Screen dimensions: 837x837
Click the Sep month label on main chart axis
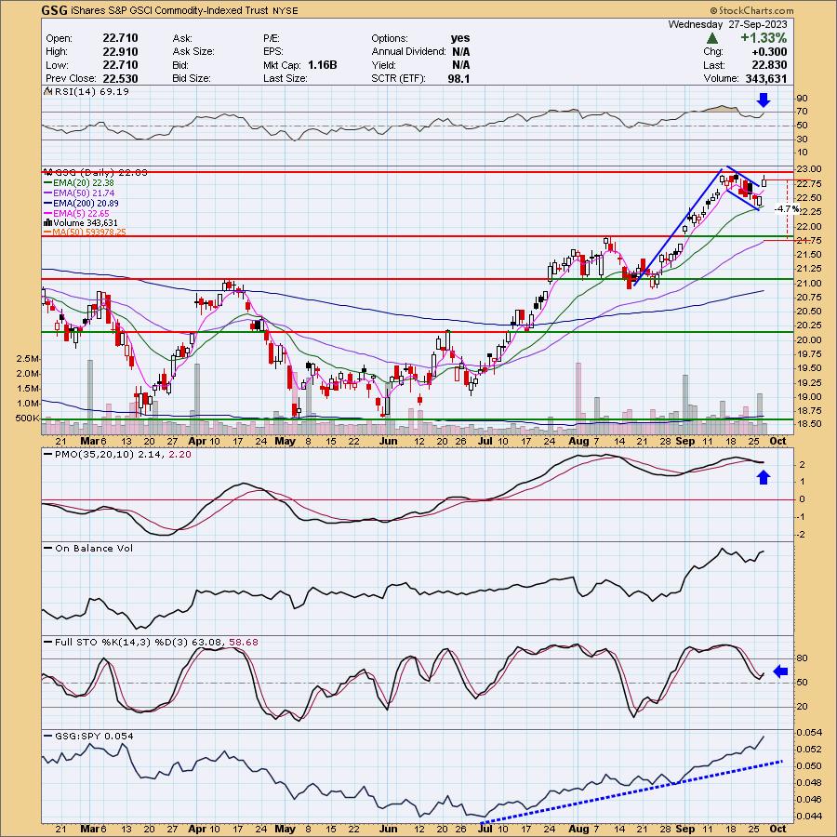coord(684,442)
